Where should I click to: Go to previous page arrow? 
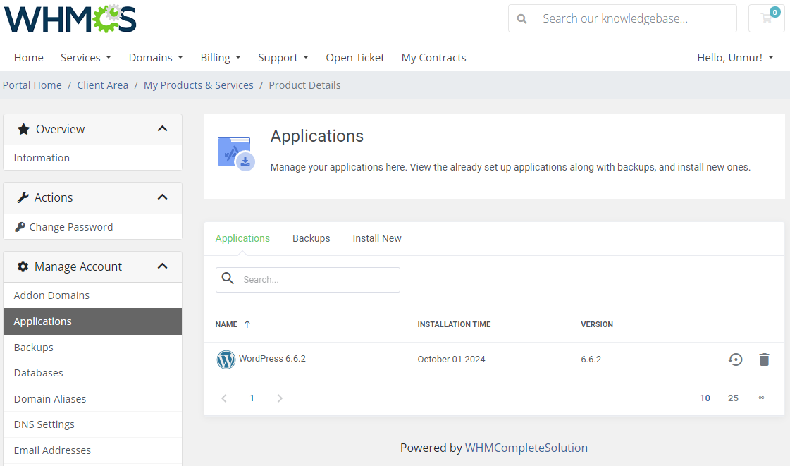(224, 398)
